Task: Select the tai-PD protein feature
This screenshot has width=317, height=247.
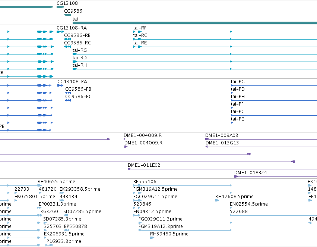Action: click(238, 89)
